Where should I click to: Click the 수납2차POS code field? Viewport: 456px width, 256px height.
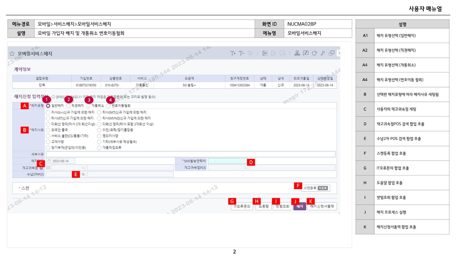tap(64, 174)
